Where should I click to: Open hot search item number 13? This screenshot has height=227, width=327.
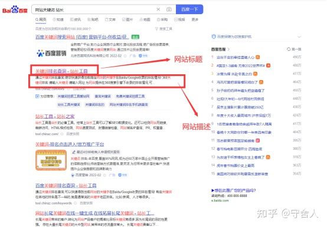(x=240, y=157)
